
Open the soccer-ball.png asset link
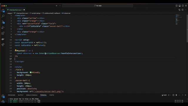[x=48, y=91]
